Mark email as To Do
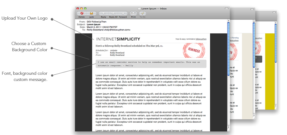Viewport: 287px width, 135px height. (142, 13)
